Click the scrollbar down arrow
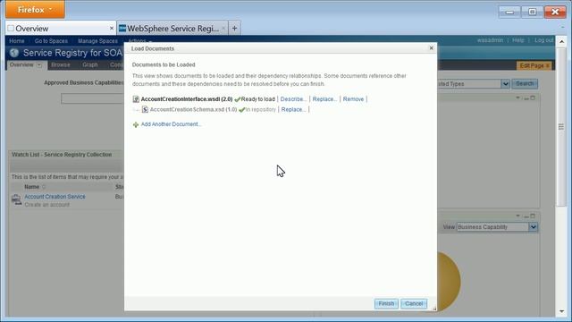The width and height of the screenshot is (572, 322). (x=561, y=311)
